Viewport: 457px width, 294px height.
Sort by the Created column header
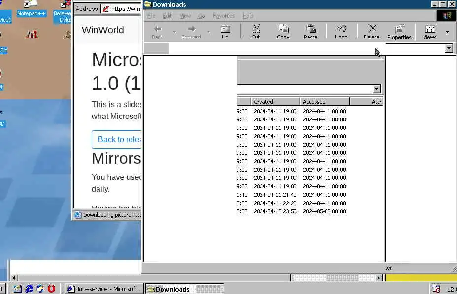click(275, 102)
